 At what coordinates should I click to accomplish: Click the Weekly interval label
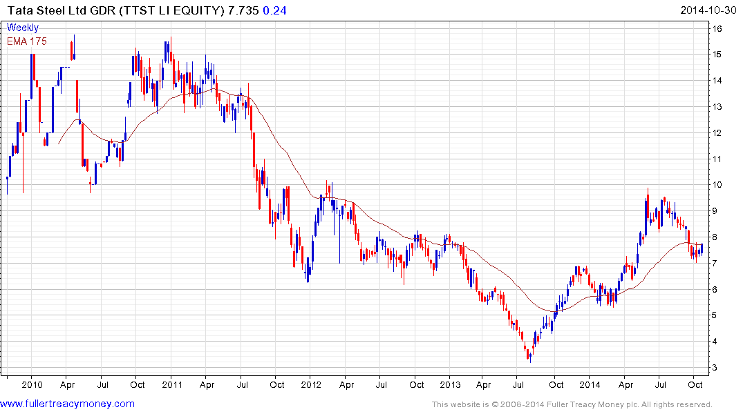[x=22, y=28]
